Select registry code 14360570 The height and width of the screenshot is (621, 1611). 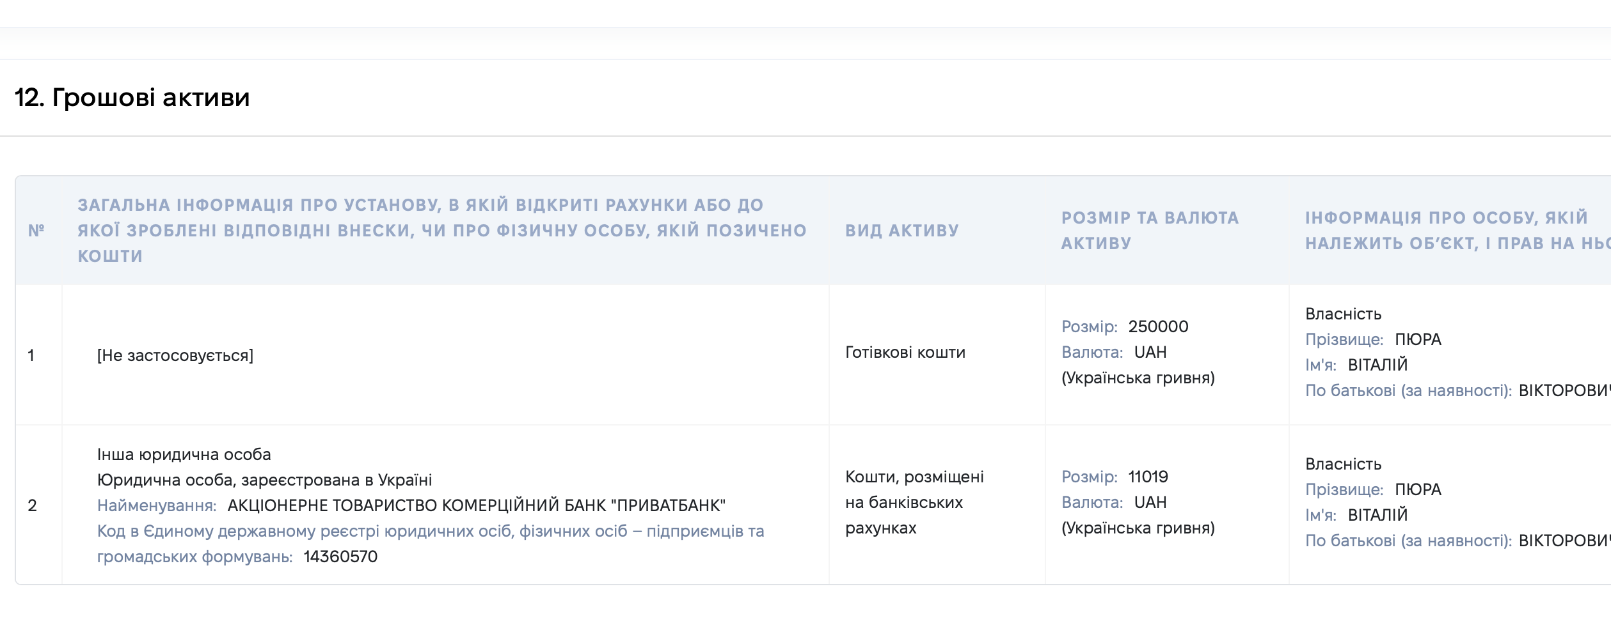pos(340,556)
